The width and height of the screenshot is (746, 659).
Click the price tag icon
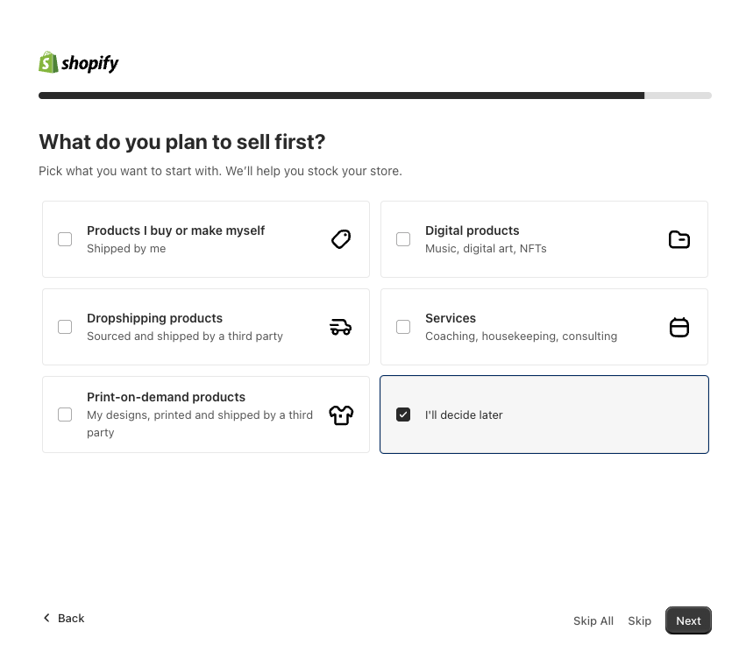tap(341, 239)
